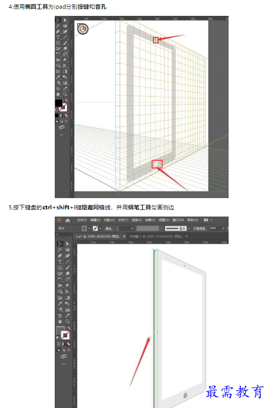268x408 pixels.
Task: Open the 效果(C) menu
Action: point(150,220)
